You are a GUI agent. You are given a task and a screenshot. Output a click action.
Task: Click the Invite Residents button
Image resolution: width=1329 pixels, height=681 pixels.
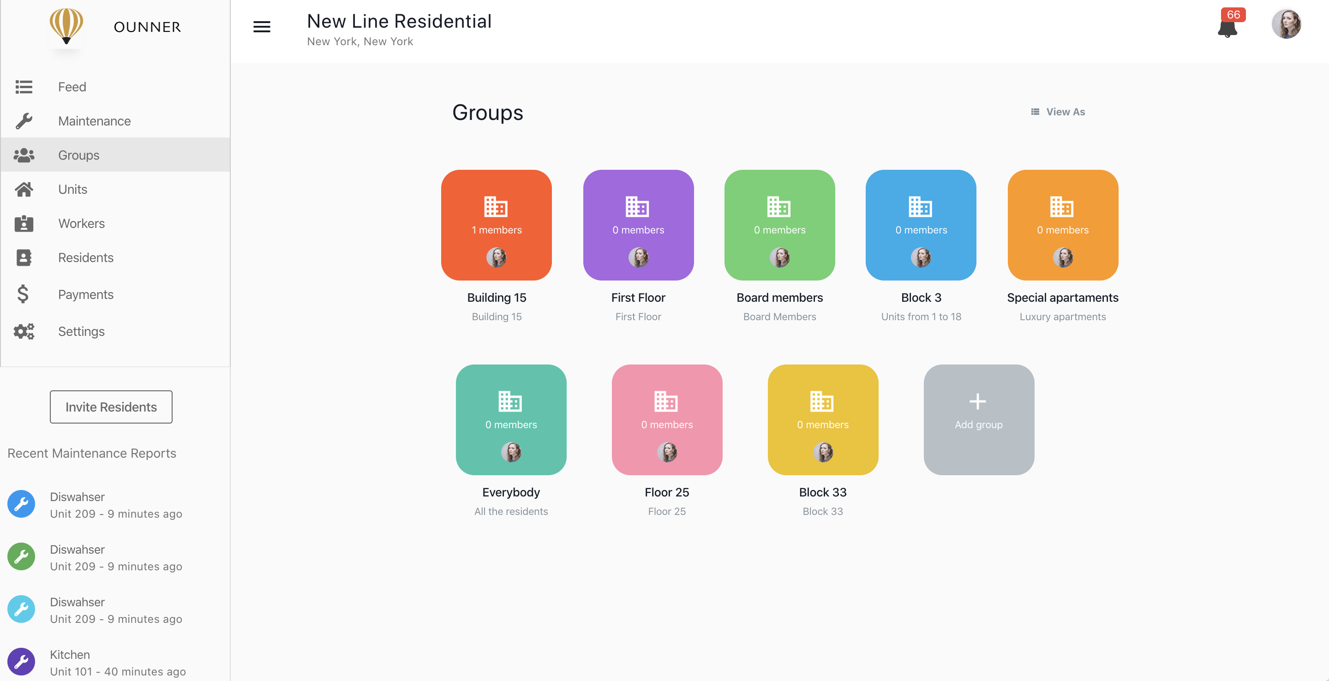(111, 406)
